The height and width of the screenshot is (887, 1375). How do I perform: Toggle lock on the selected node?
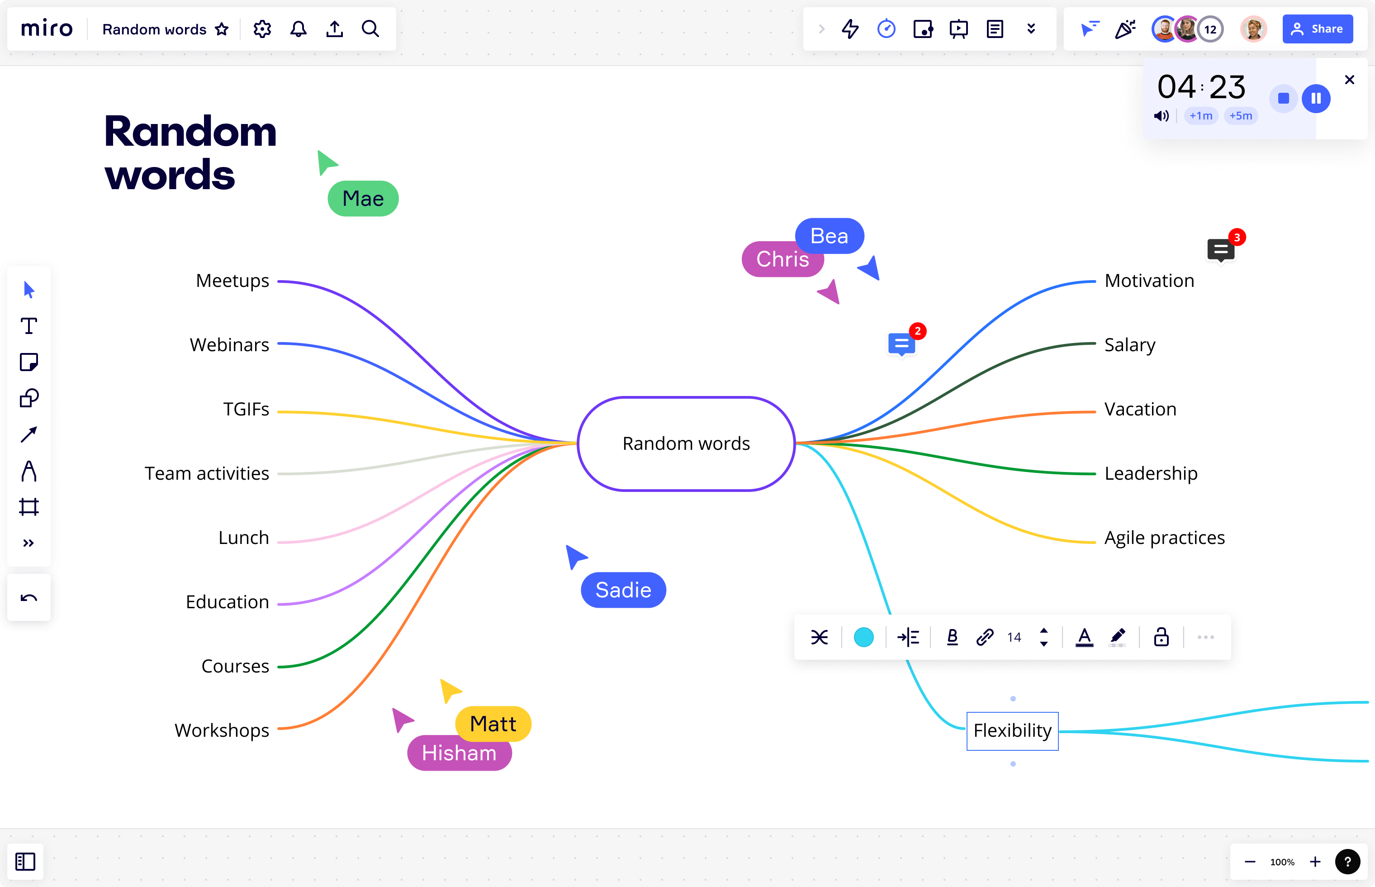point(1161,637)
